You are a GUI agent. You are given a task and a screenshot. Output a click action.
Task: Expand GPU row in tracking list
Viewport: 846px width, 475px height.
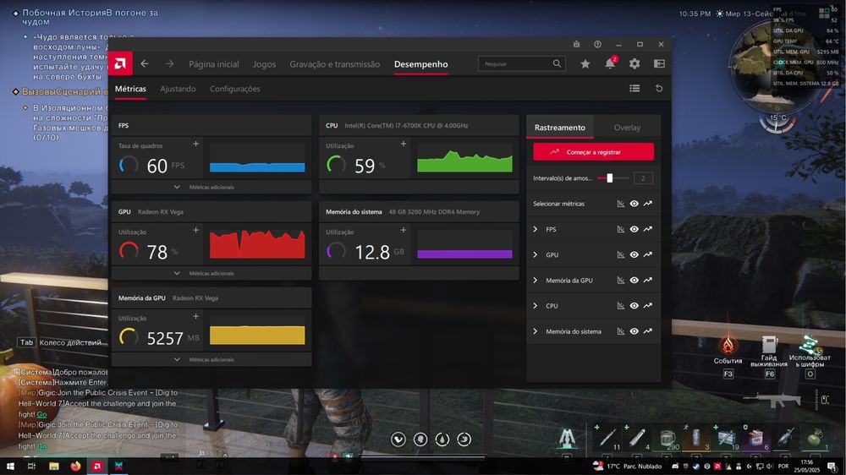[536, 254]
